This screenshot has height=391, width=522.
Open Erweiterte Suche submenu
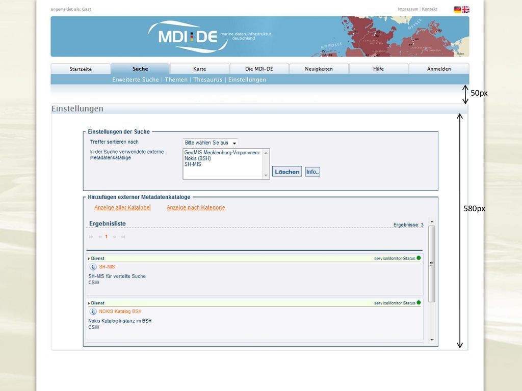coord(135,80)
